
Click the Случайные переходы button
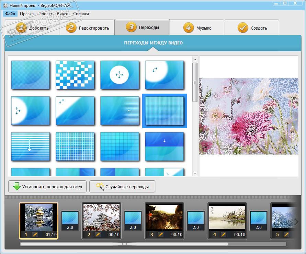pyautogui.click(x=122, y=187)
